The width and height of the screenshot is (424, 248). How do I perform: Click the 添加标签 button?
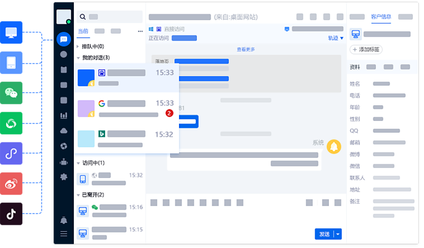366,50
